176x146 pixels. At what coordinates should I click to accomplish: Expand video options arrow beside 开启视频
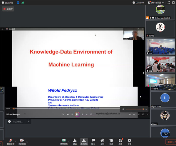click(27, 142)
